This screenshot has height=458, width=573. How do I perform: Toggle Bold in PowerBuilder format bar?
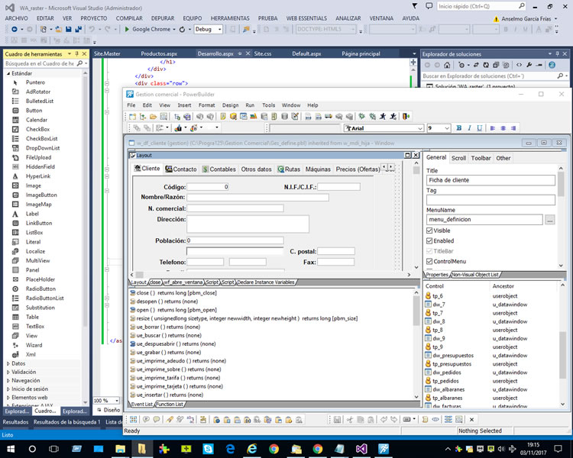459,127
